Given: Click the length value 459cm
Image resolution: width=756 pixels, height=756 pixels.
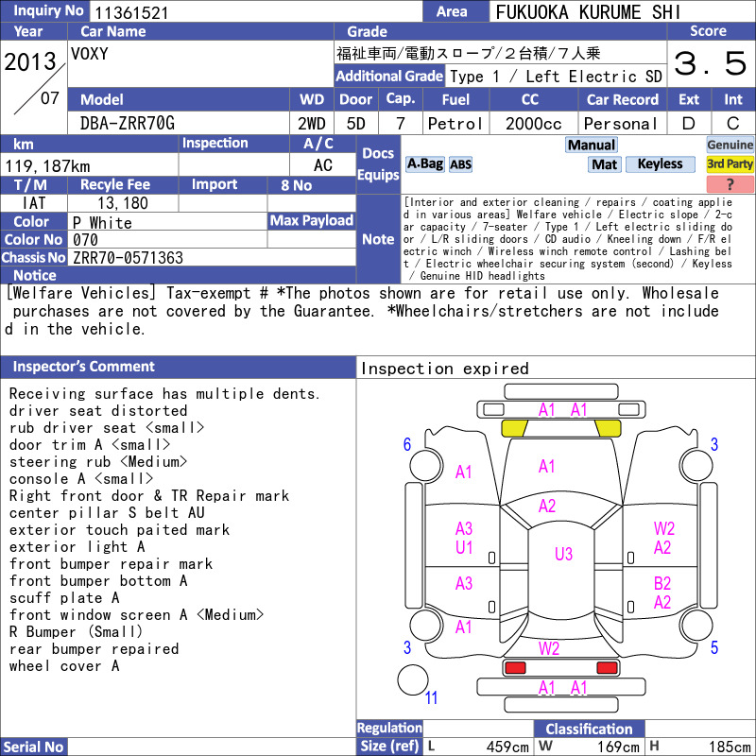Looking at the screenshot, I should pyautogui.click(x=507, y=747).
